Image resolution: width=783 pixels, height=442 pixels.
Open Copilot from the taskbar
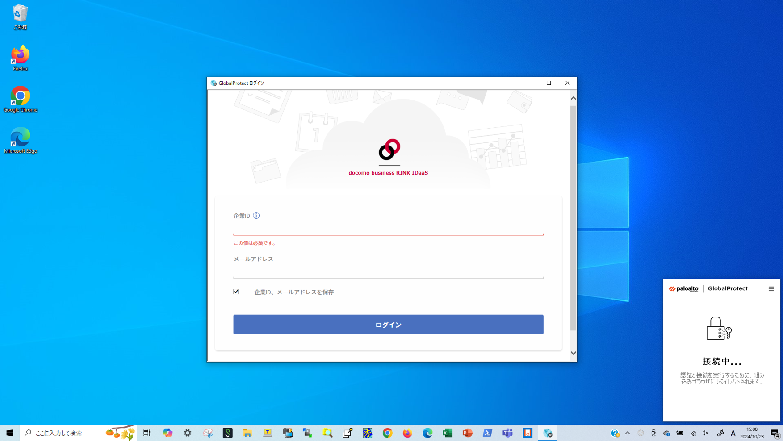[167, 433]
